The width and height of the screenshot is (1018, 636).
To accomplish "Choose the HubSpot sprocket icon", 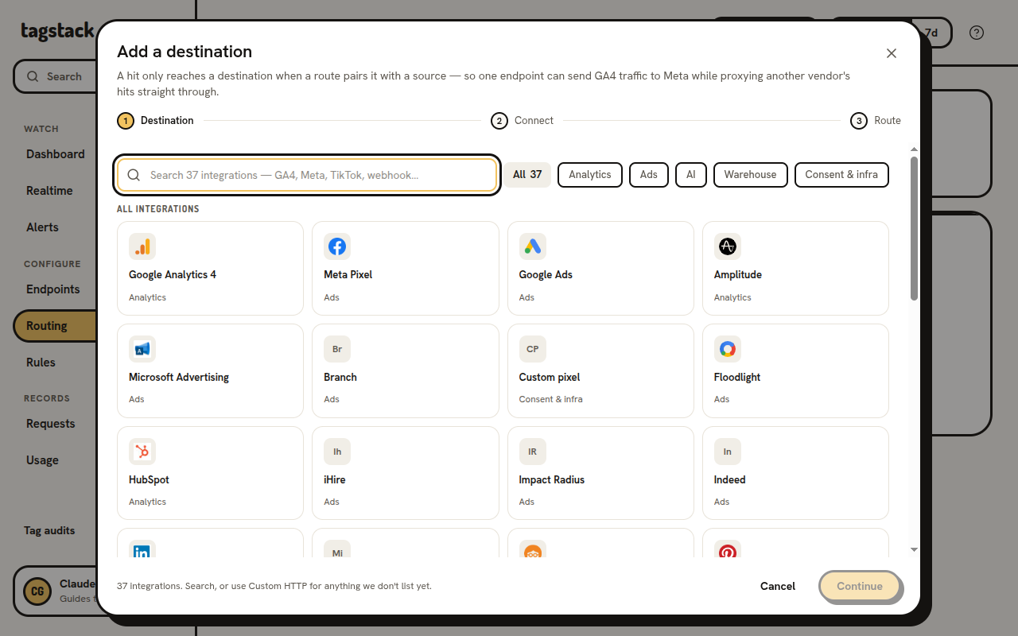I will (142, 452).
